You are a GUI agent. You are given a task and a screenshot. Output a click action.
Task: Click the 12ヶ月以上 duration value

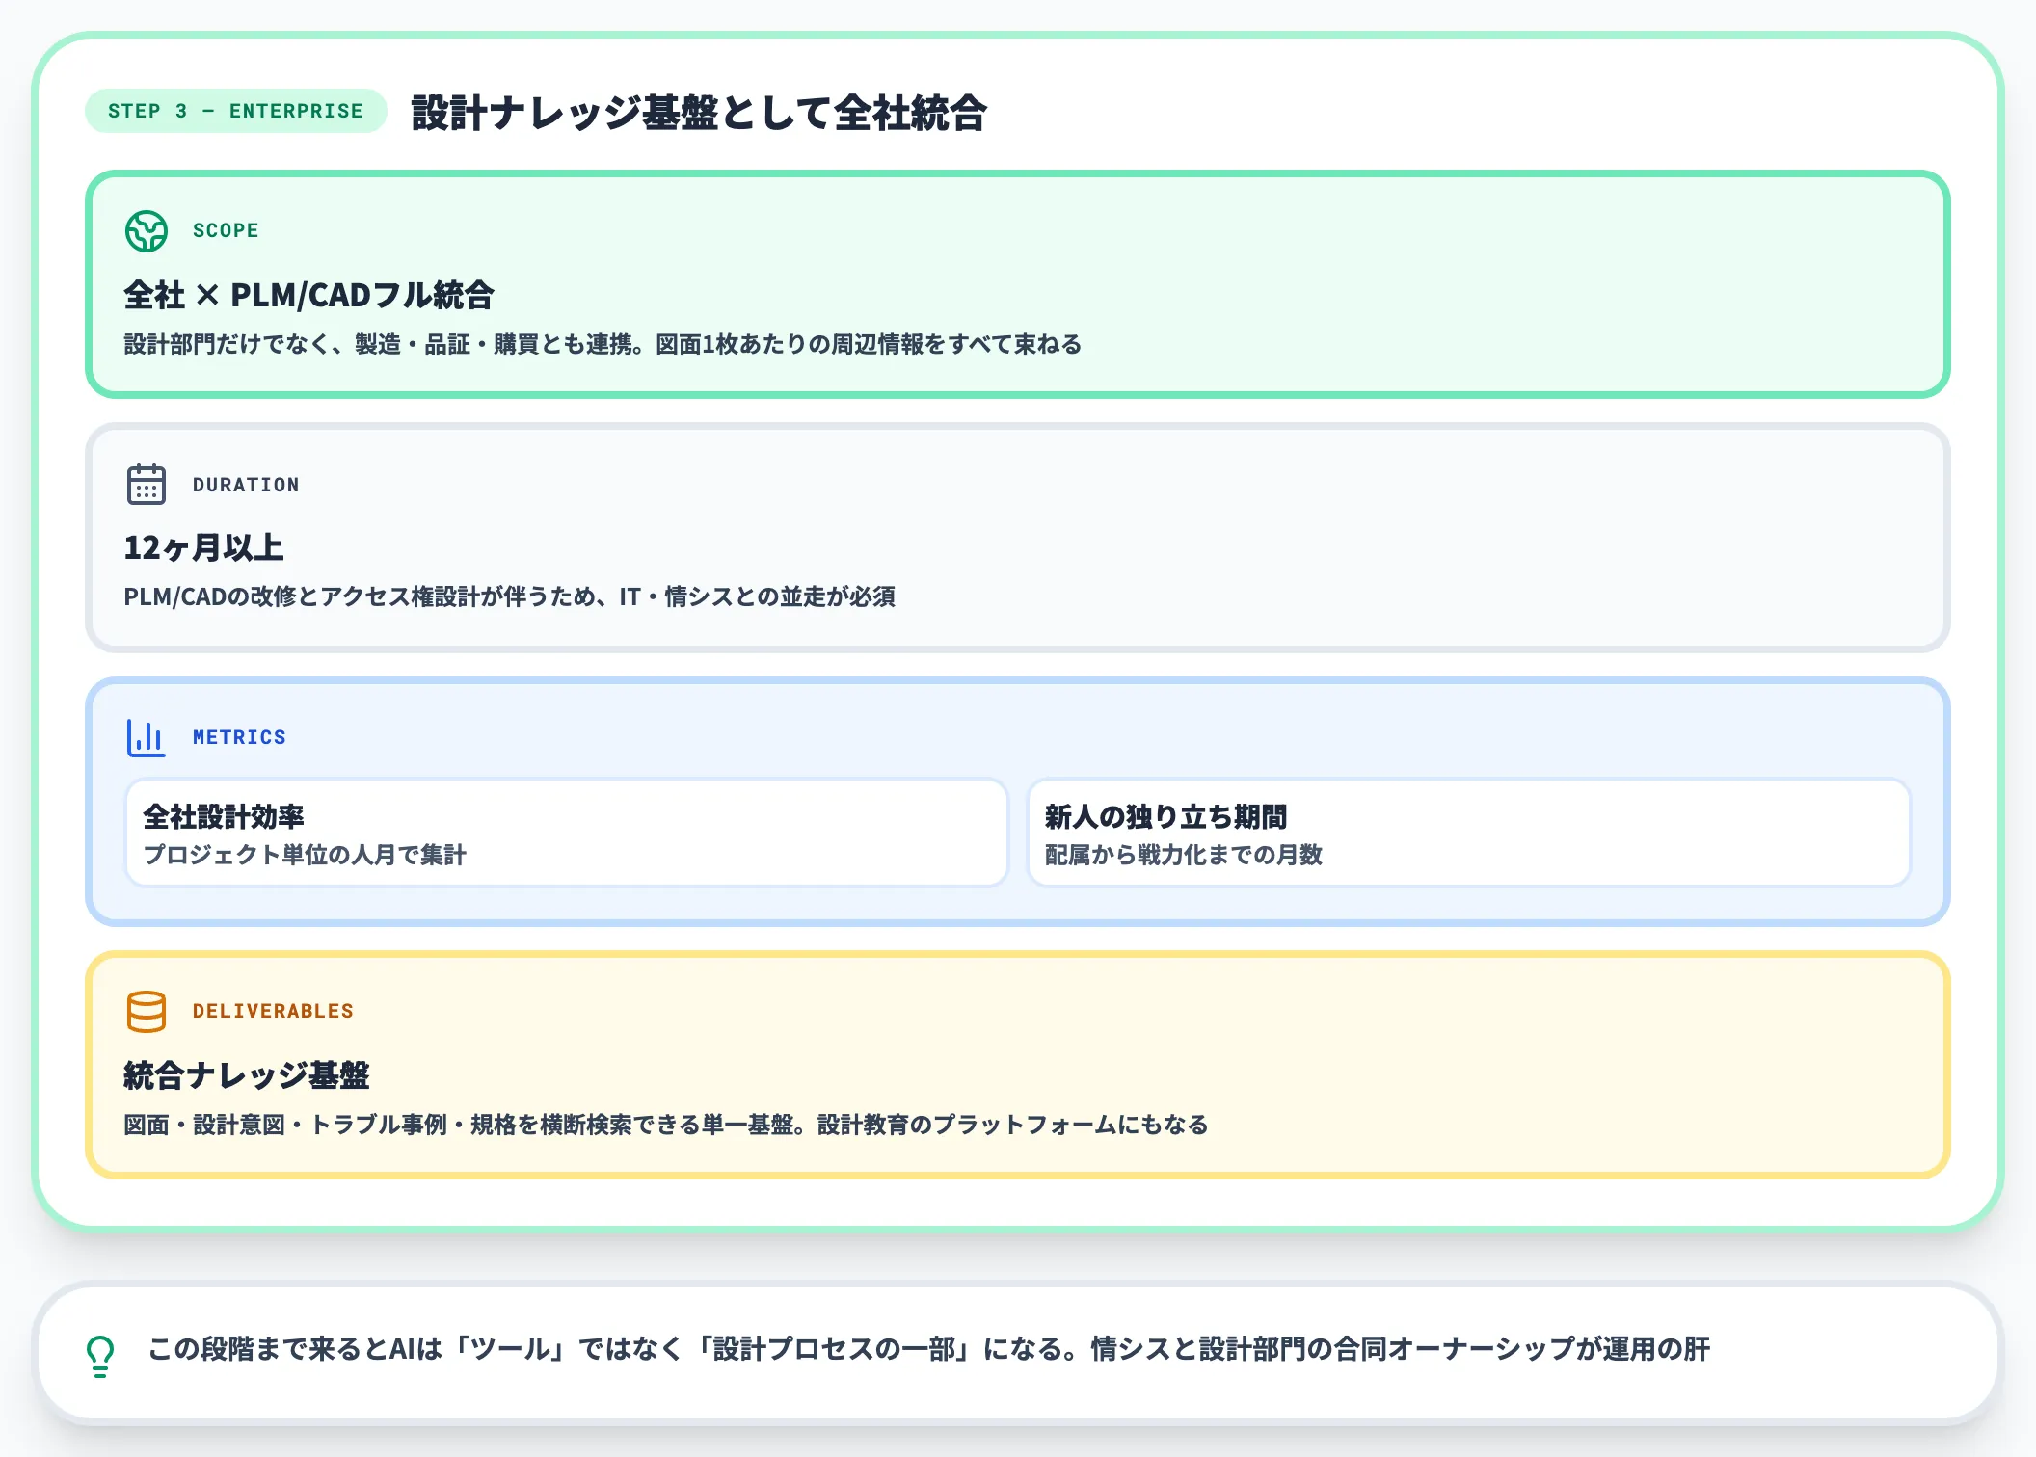tap(203, 547)
